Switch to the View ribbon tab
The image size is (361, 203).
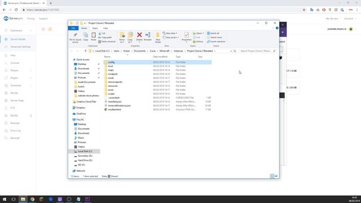[105, 28]
